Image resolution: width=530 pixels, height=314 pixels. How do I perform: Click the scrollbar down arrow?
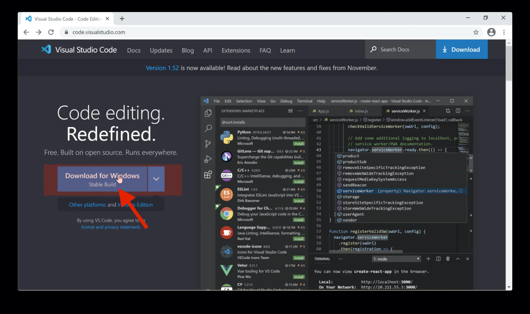(509, 287)
